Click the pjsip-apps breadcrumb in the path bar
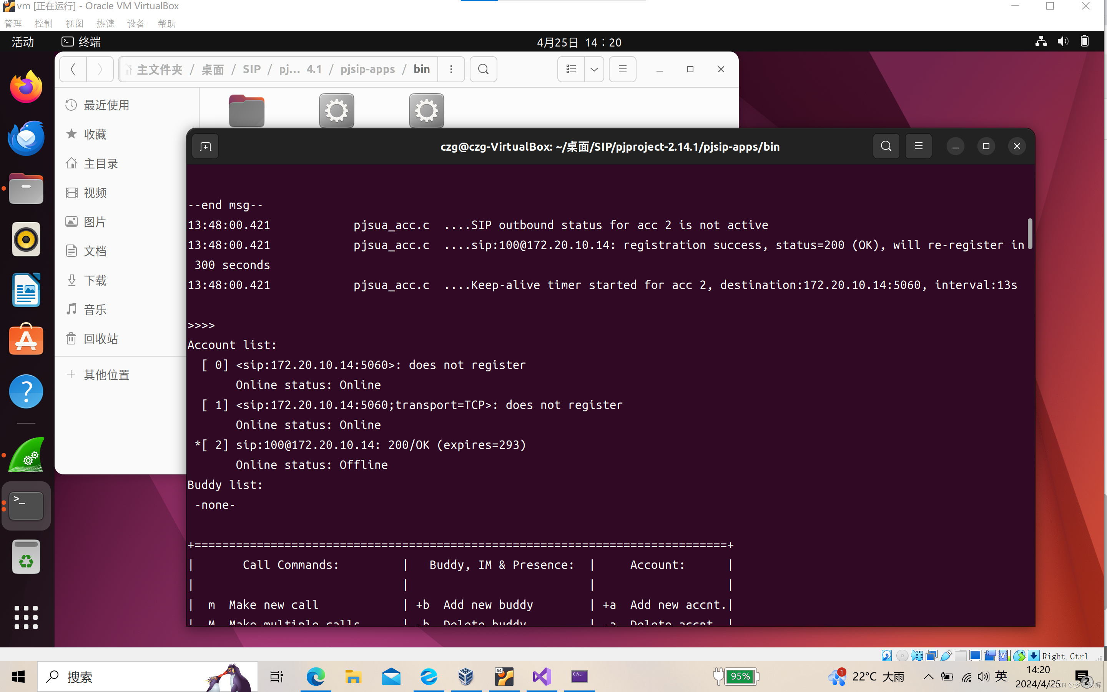This screenshot has width=1107, height=692. (367, 69)
